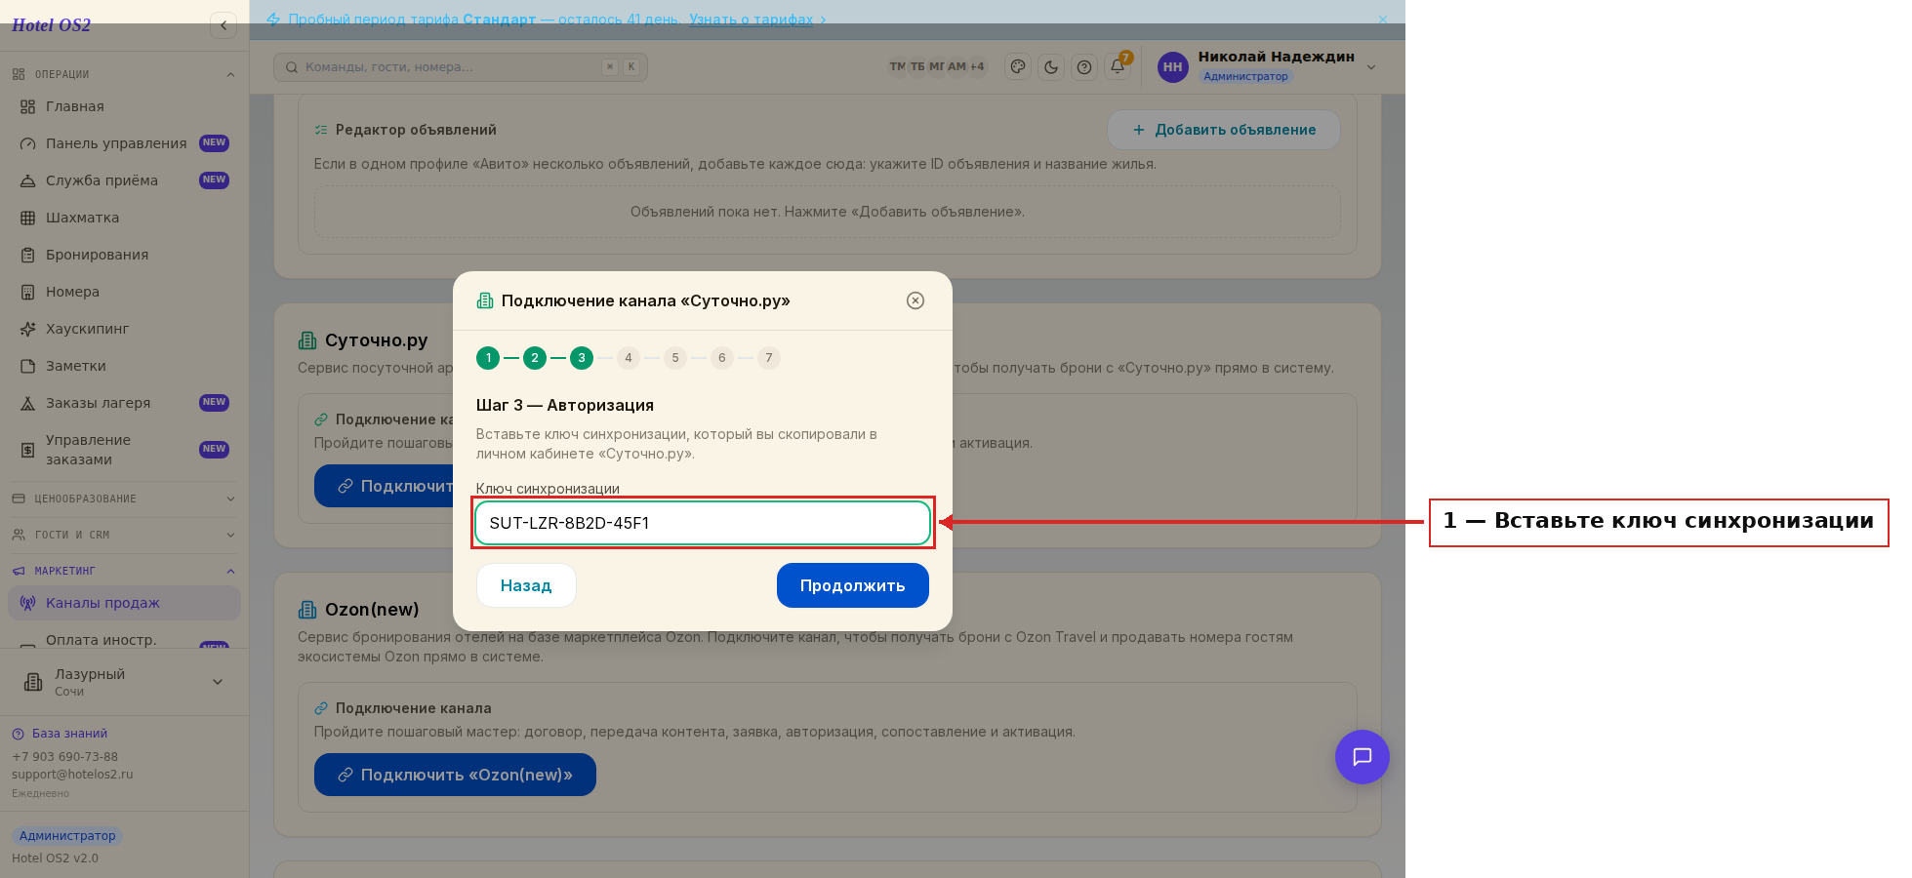Open the Узнать о тарифах link
The image size is (1912, 878).
751,20
